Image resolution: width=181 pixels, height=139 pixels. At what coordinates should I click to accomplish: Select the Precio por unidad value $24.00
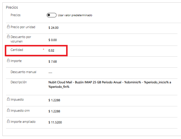pos(53,28)
